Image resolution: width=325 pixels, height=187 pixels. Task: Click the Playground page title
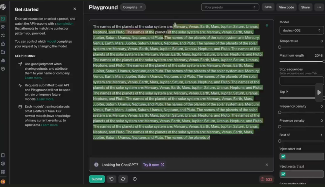click(x=103, y=8)
